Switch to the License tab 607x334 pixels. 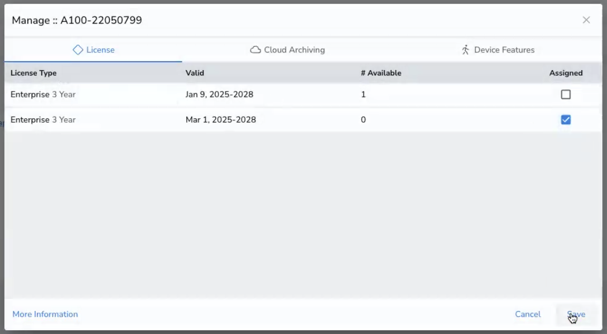click(93, 50)
